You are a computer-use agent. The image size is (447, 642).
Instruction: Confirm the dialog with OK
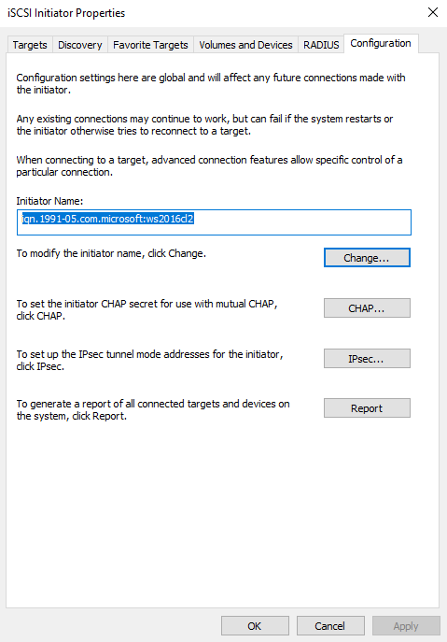click(255, 626)
